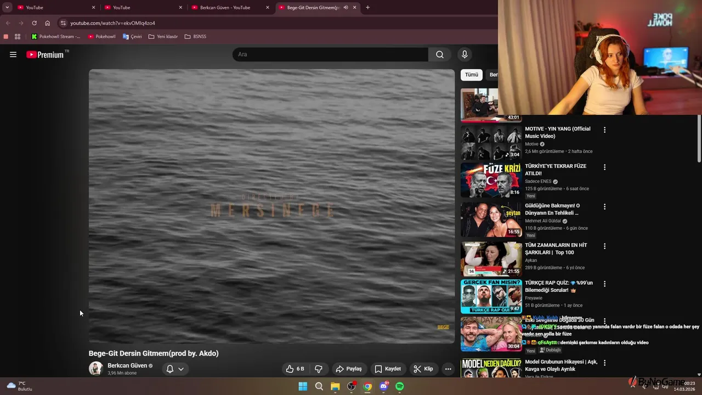This screenshot has height=395, width=702.
Task: Open options for TÜRKÇE RAP QUİZ video
Action: tap(604, 284)
